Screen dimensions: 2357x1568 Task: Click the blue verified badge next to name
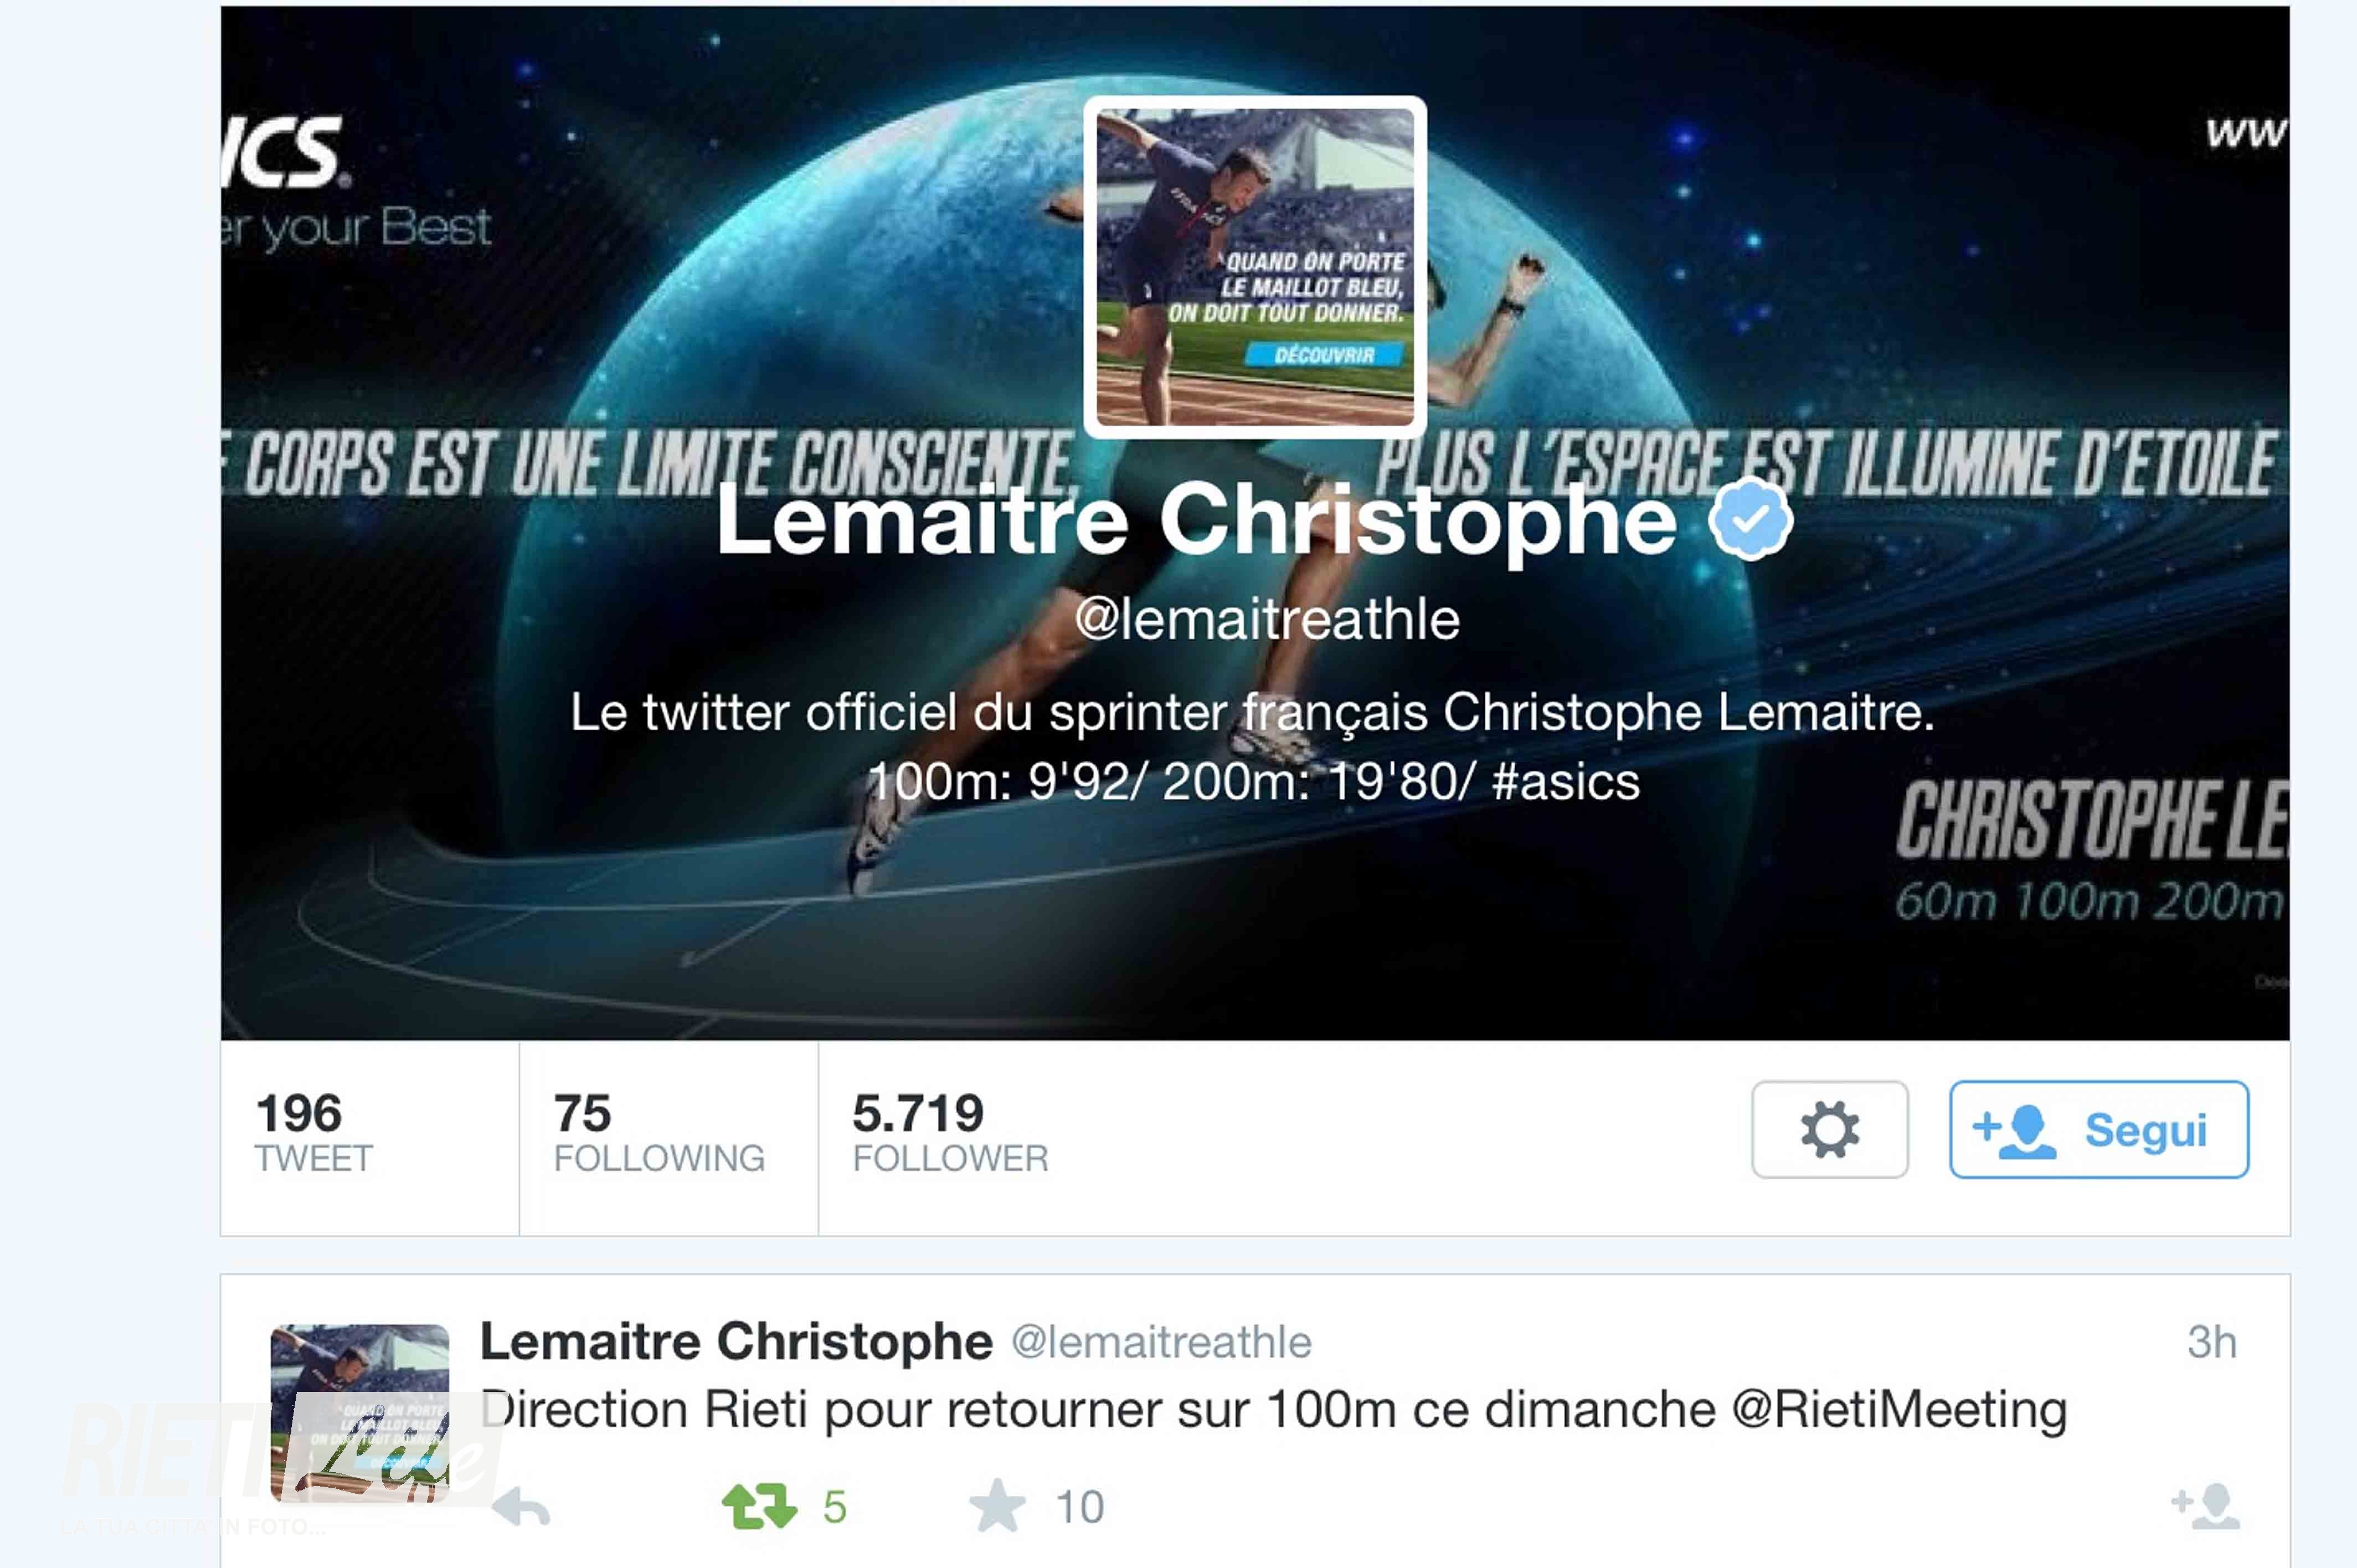tap(1750, 519)
